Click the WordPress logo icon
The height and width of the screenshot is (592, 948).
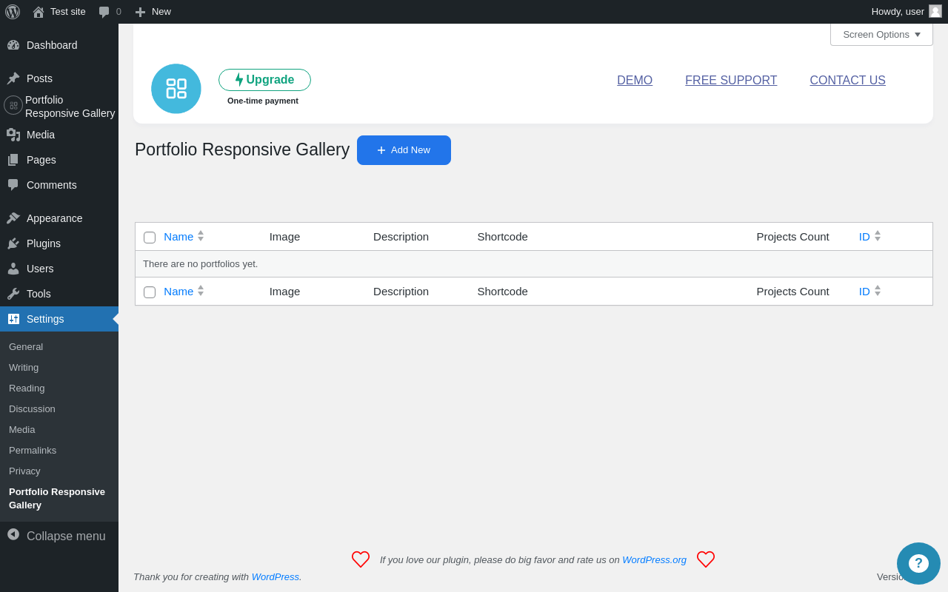tap(13, 12)
